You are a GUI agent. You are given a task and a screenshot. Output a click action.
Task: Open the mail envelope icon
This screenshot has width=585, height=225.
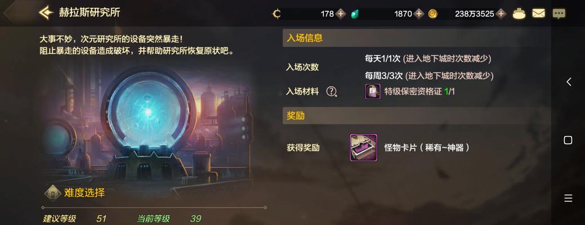538,14
